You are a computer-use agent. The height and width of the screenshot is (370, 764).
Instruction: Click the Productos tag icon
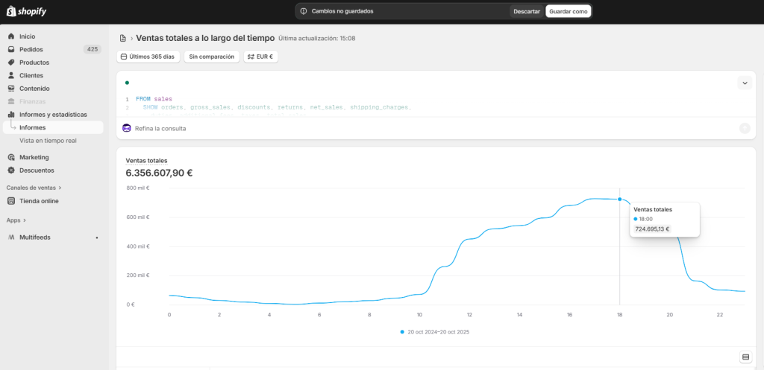pos(11,63)
